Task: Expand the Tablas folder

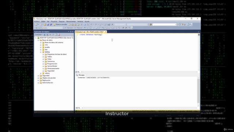Action: click(x=43, y=57)
